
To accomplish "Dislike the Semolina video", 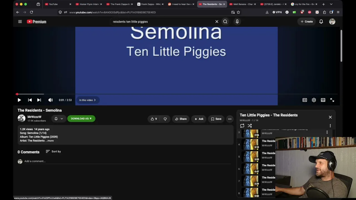I will 165,119.
